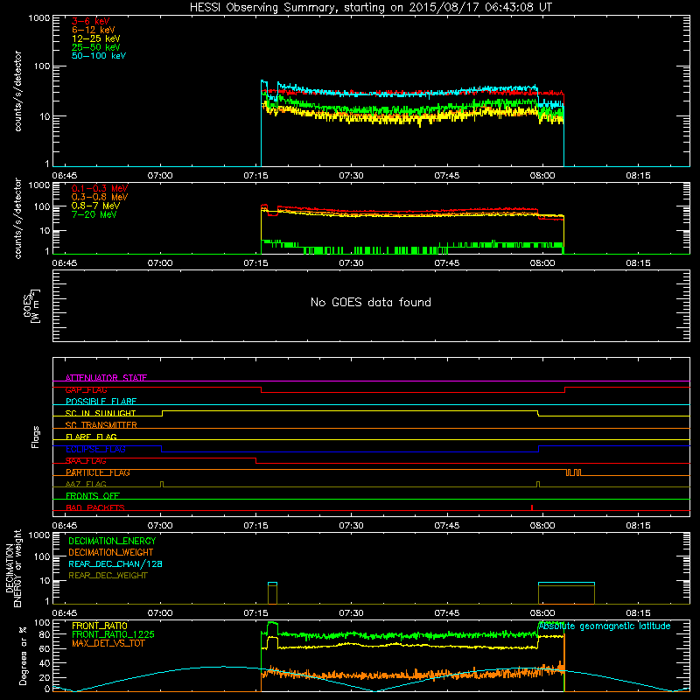The height and width of the screenshot is (700, 700).
Task: Click the MAX_DET_VS_TOT legend label
Action: (108, 643)
